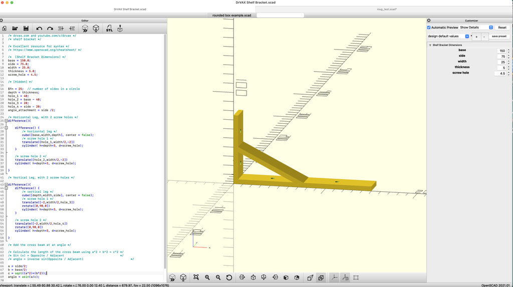The height and width of the screenshot is (287, 513).
Task: Click the New file icon in editor toolbar
Action: 5,29
